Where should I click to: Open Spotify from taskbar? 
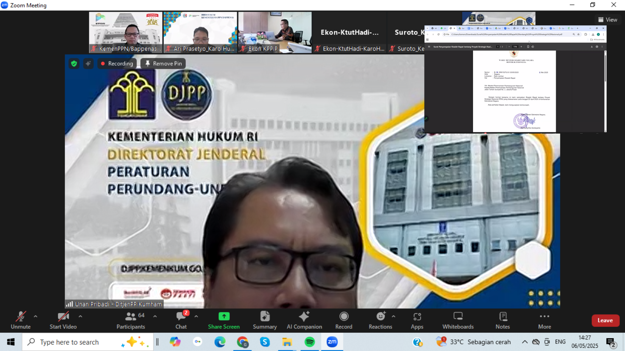tap(310, 342)
